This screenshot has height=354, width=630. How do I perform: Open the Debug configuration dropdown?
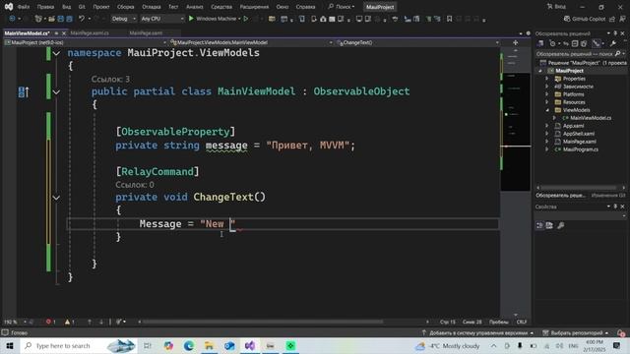point(123,19)
